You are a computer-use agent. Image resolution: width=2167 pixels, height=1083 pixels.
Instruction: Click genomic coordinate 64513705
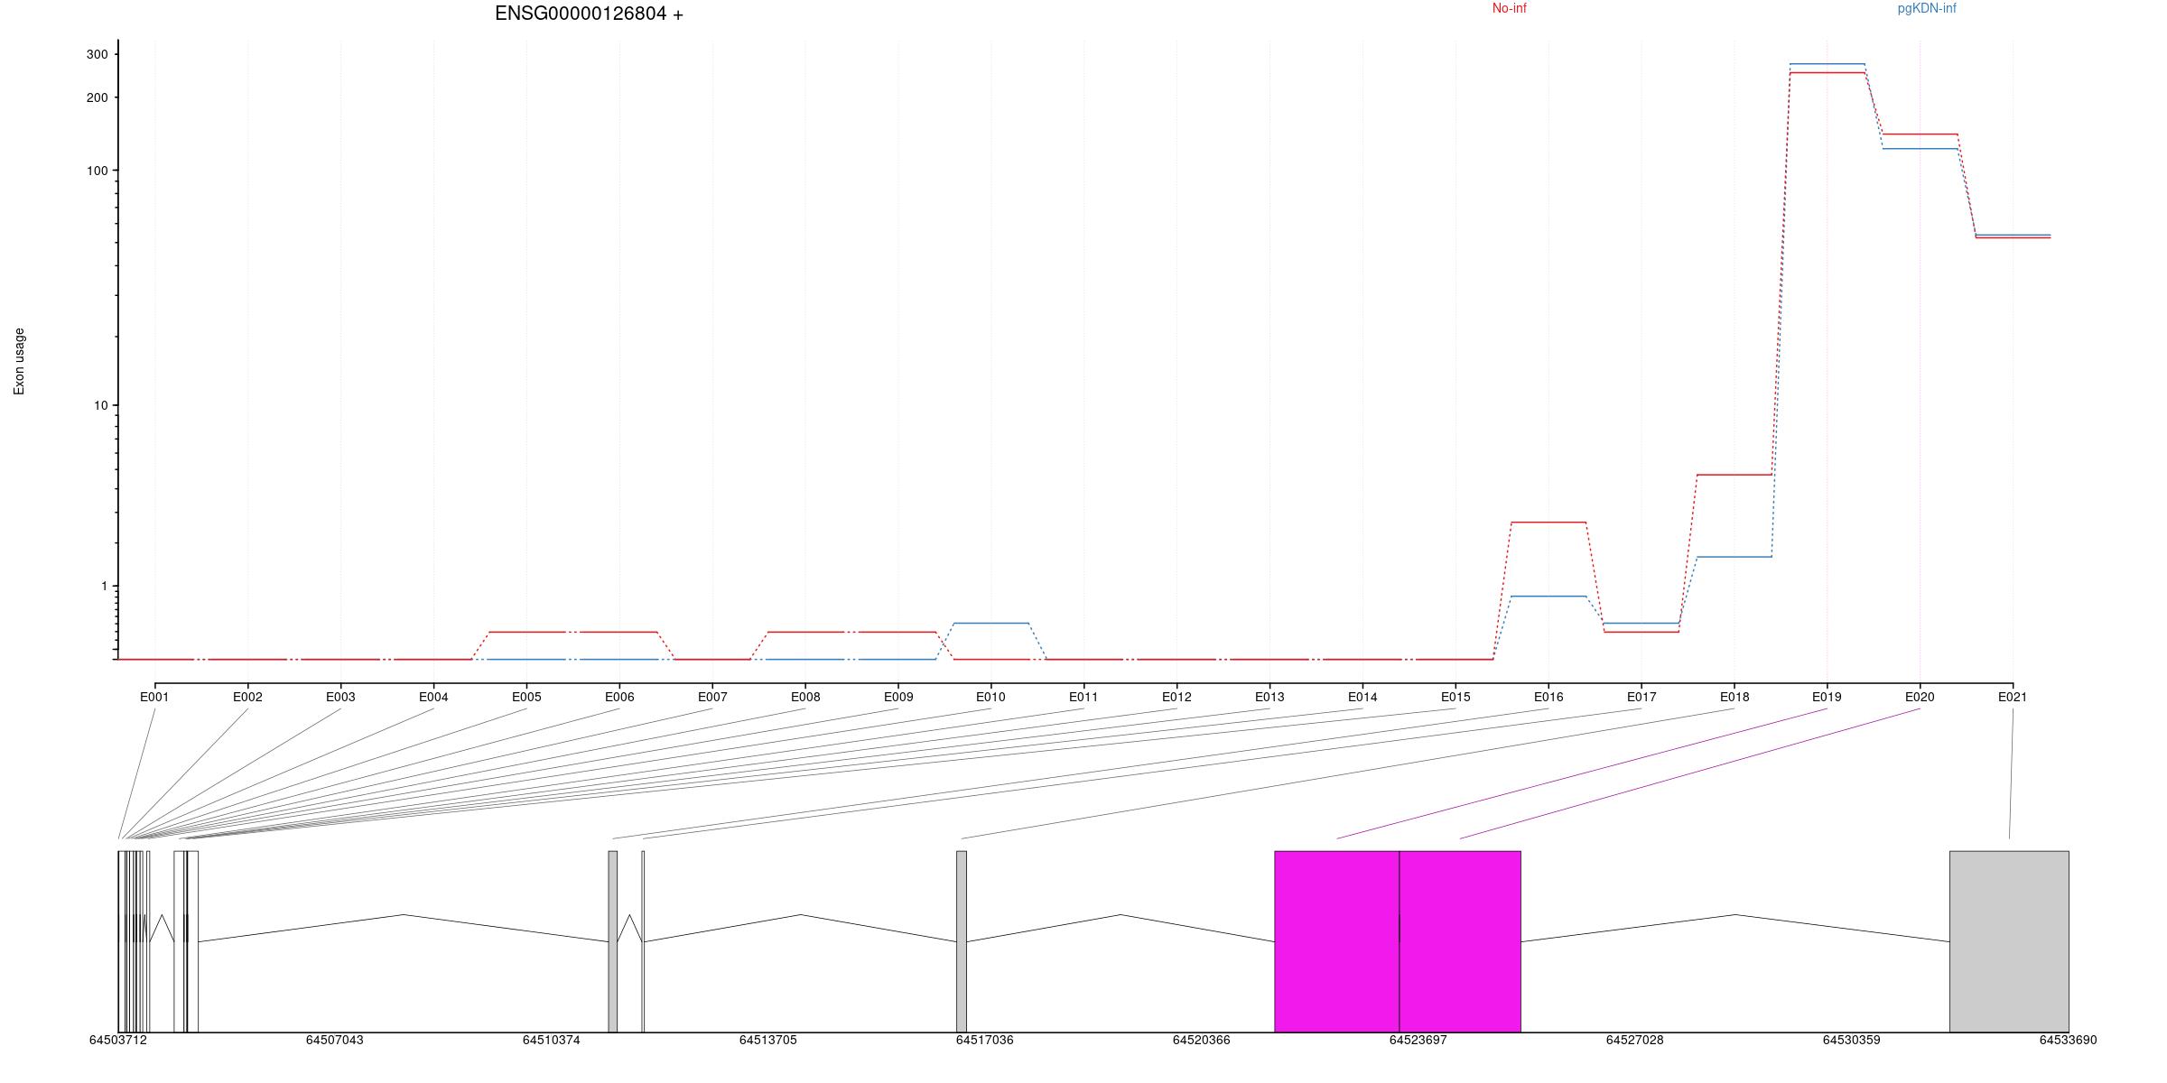pyautogui.click(x=768, y=1040)
